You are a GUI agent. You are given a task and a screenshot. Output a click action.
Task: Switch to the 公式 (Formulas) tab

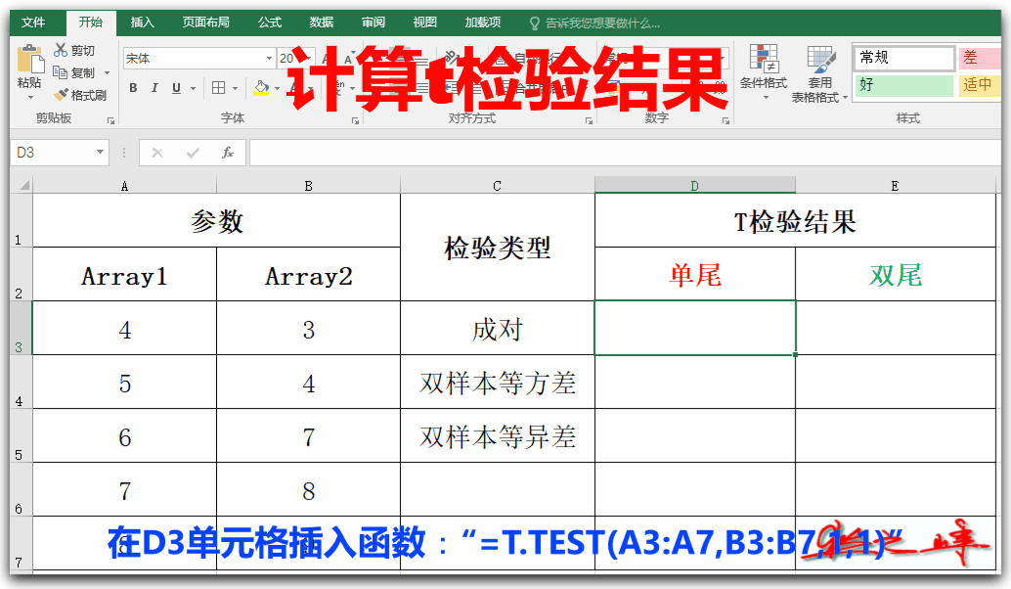pyautogui.click(x=270, y=23)
